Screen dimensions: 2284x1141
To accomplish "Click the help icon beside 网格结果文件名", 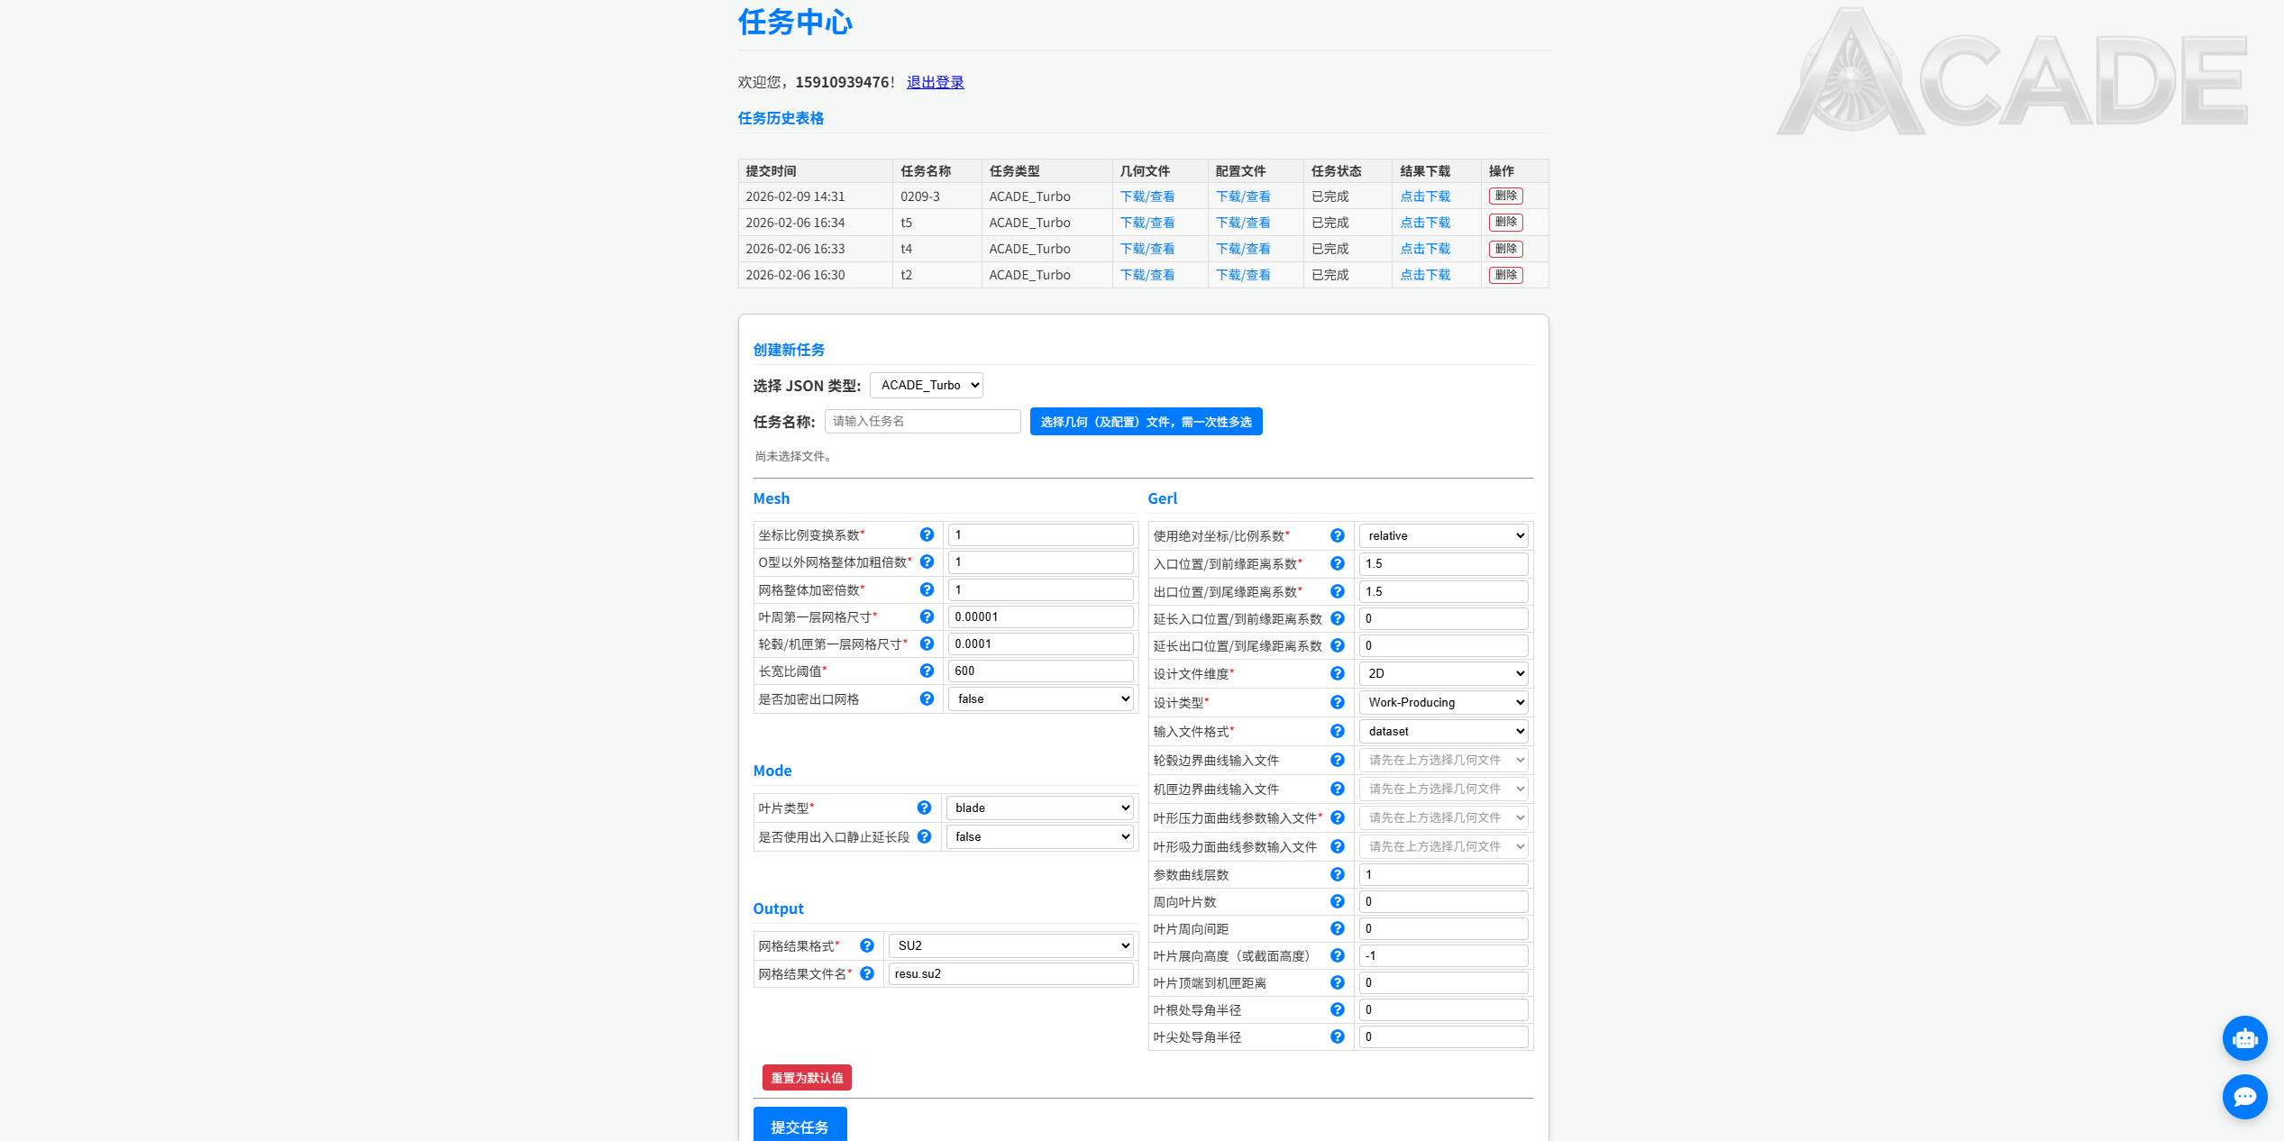I will [x=867, y=973].
